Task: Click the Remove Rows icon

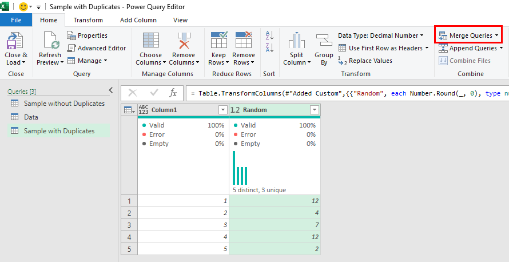Action: tap(244, 40)
